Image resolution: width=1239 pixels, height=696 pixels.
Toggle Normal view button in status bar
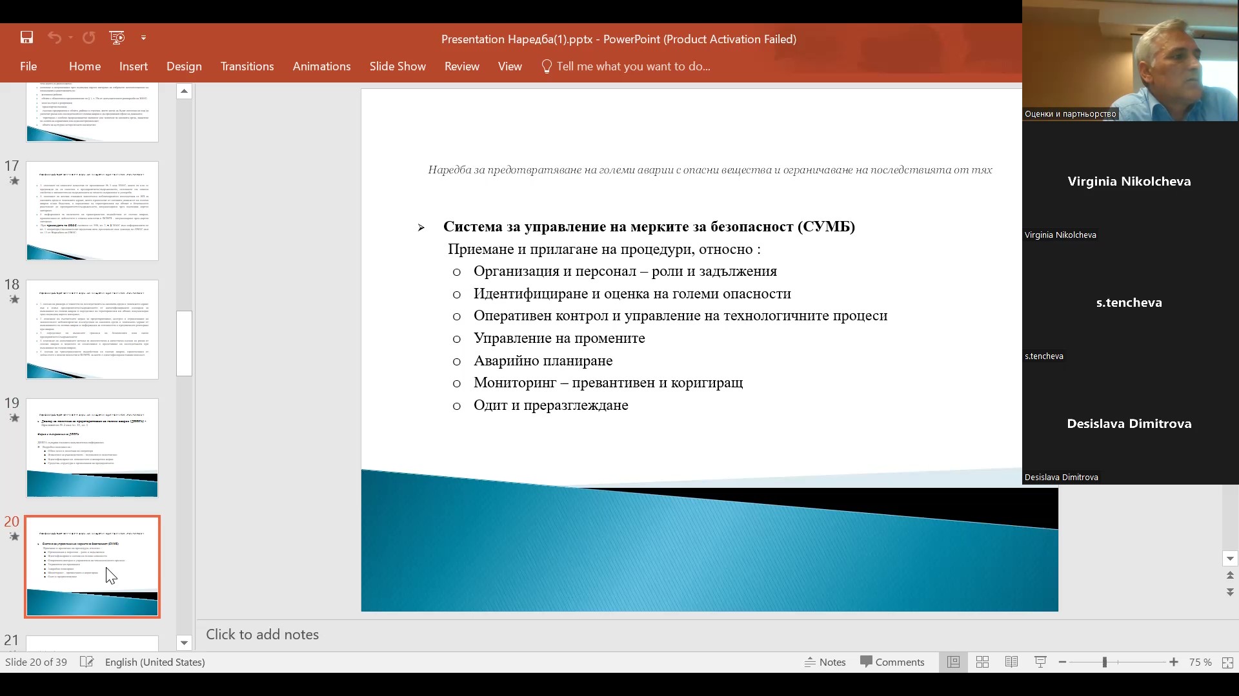tap(953, 662)
